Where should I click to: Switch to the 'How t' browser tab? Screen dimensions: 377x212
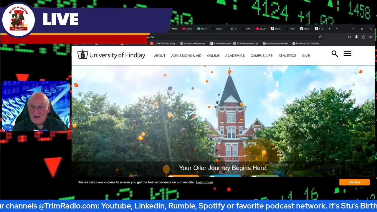pos(305,29)
